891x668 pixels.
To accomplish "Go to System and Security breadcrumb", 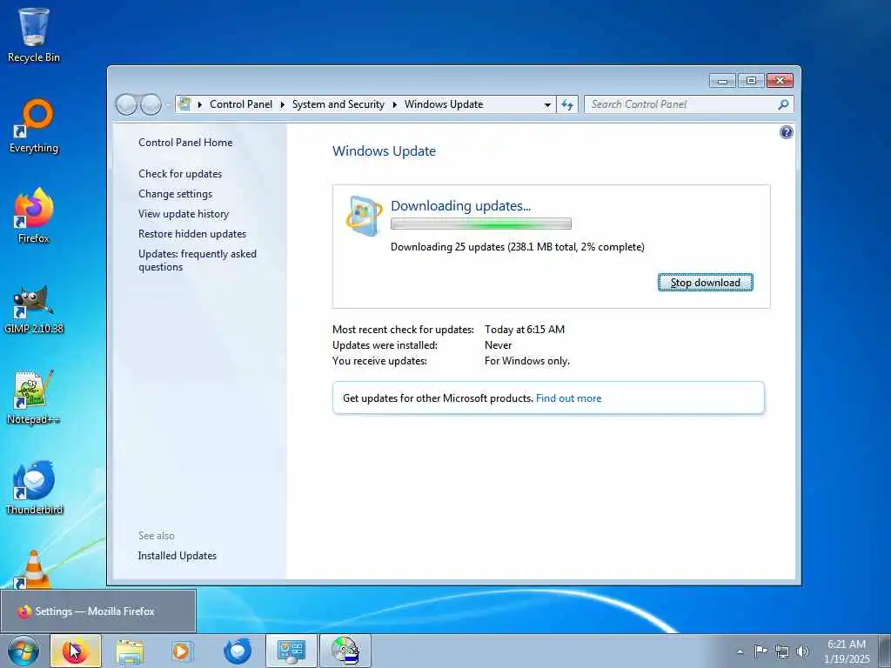I will point(338,104).
